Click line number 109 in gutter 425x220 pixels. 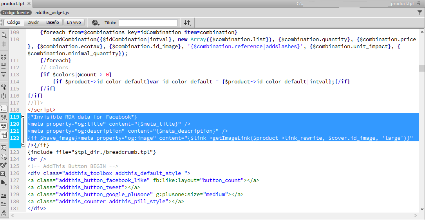(14, 32)
